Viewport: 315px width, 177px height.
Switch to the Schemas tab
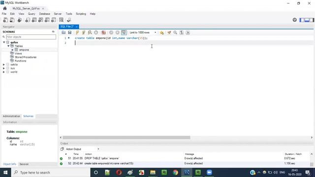(29, 116)
